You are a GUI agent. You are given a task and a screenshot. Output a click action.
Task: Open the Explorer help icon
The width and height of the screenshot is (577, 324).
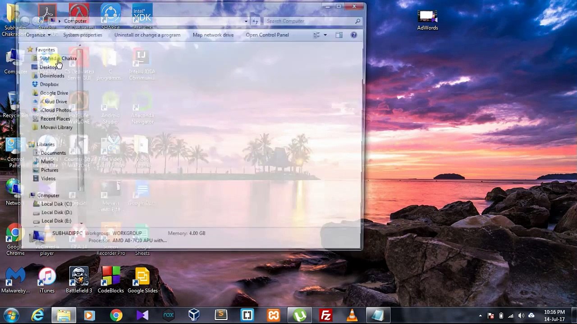(x=354, y=35)
